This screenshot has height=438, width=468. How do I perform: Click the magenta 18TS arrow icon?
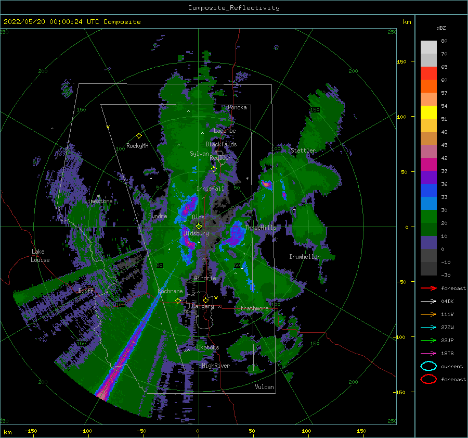pos(428,353)
